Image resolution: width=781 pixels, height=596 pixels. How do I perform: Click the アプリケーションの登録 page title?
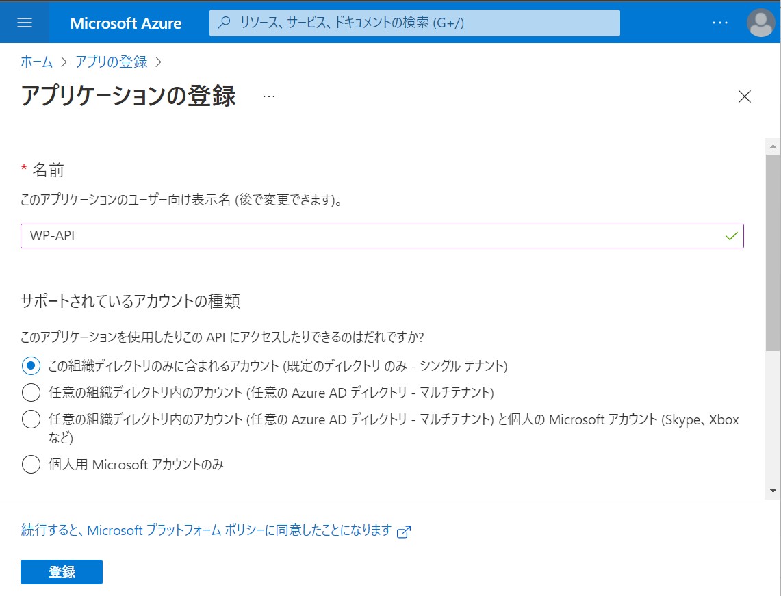(x=128, y=96)
